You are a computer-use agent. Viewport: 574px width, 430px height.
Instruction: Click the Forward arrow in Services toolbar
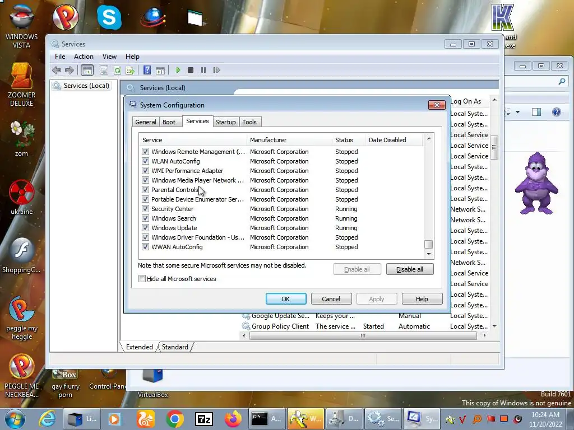(x=69, y=70)
